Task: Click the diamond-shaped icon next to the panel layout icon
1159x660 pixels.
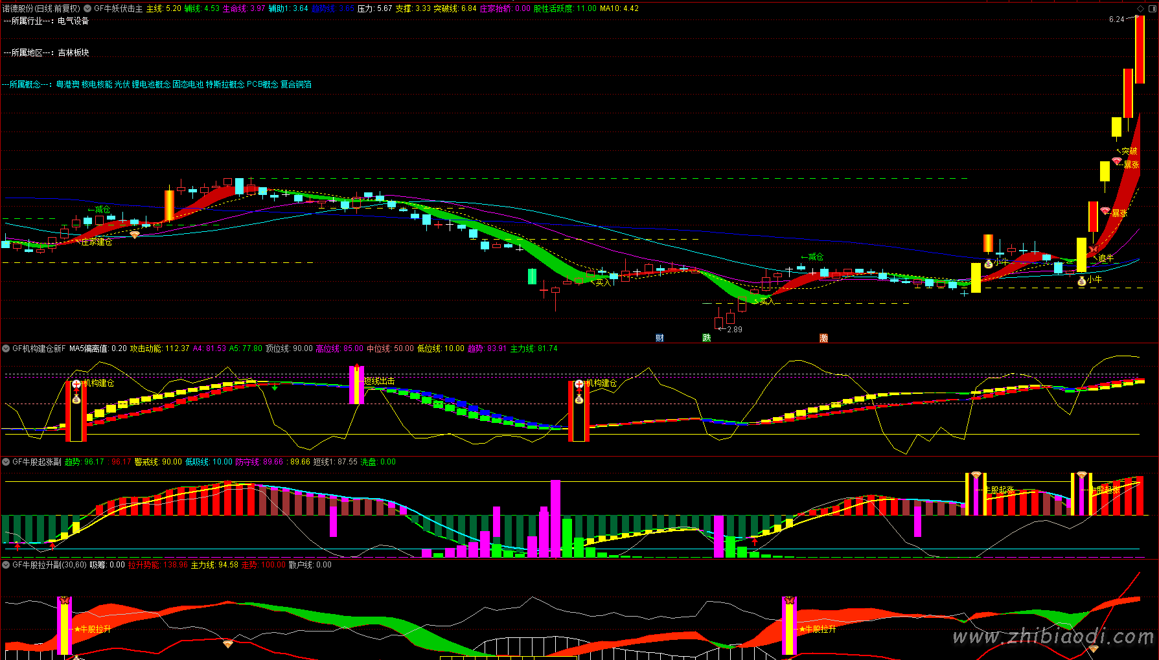Action: [x=1140, y=8]
